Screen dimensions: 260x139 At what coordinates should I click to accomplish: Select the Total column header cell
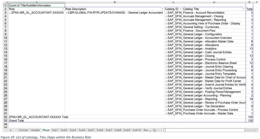(249, 9)
